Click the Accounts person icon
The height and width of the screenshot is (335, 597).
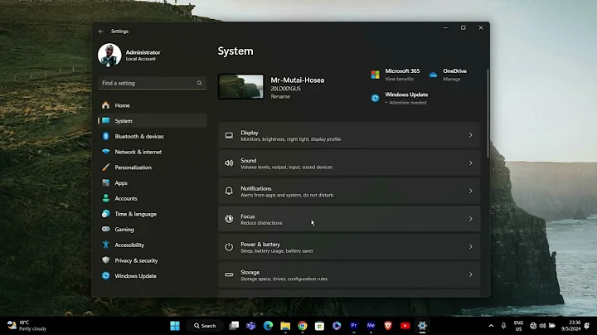pyautogui.click(x=106, y=198)
